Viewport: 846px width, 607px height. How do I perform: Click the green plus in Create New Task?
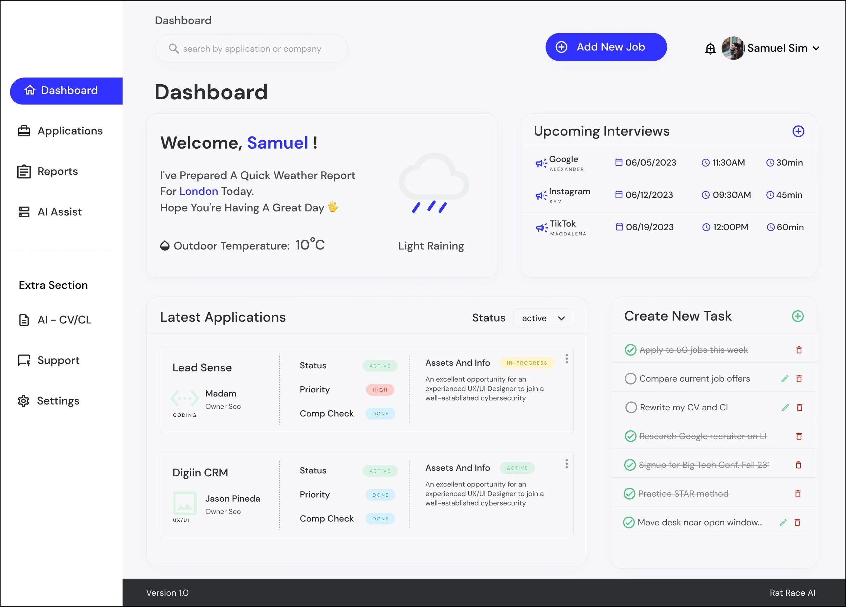[798, 317]
